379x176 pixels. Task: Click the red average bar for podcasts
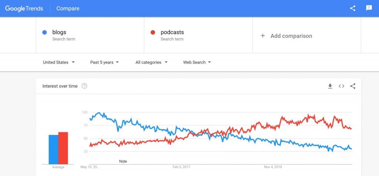click(63, 148)
